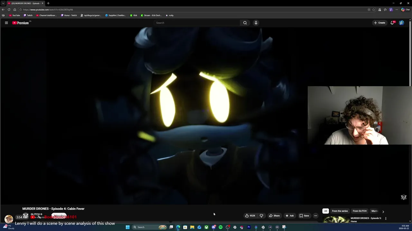
Task: Click the taskbar Search box
Action: tap(149, 227)
